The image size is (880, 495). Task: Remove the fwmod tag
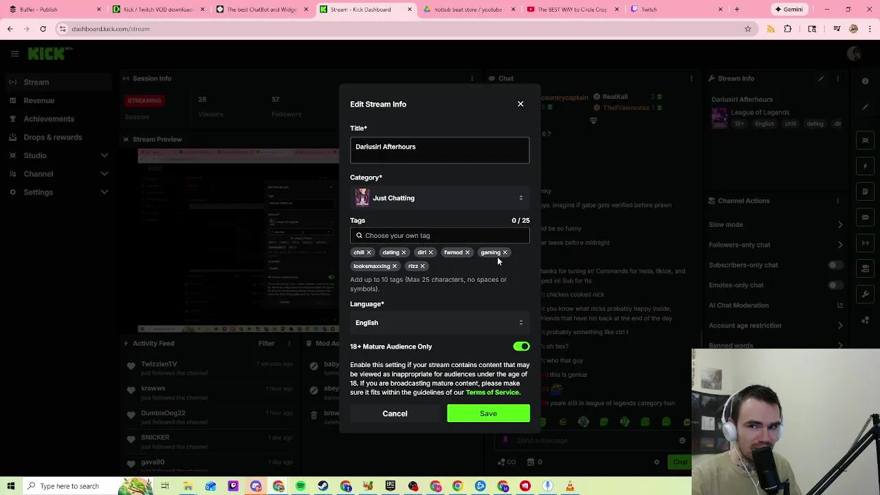coord(467,252)
